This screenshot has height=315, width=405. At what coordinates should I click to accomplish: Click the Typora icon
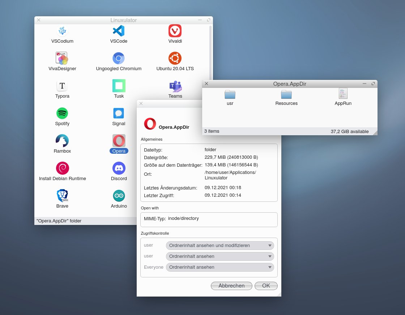click(62, 86)
